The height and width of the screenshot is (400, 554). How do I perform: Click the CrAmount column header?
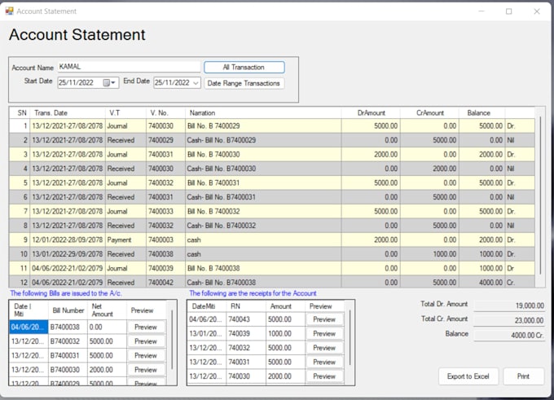(x=429, y=113)
